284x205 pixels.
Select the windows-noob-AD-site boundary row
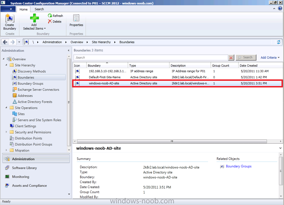click(177, 83)
